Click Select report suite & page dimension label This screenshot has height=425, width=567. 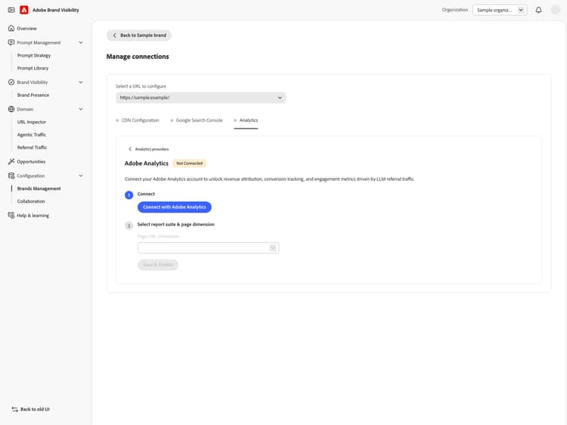tap(176, 225)
